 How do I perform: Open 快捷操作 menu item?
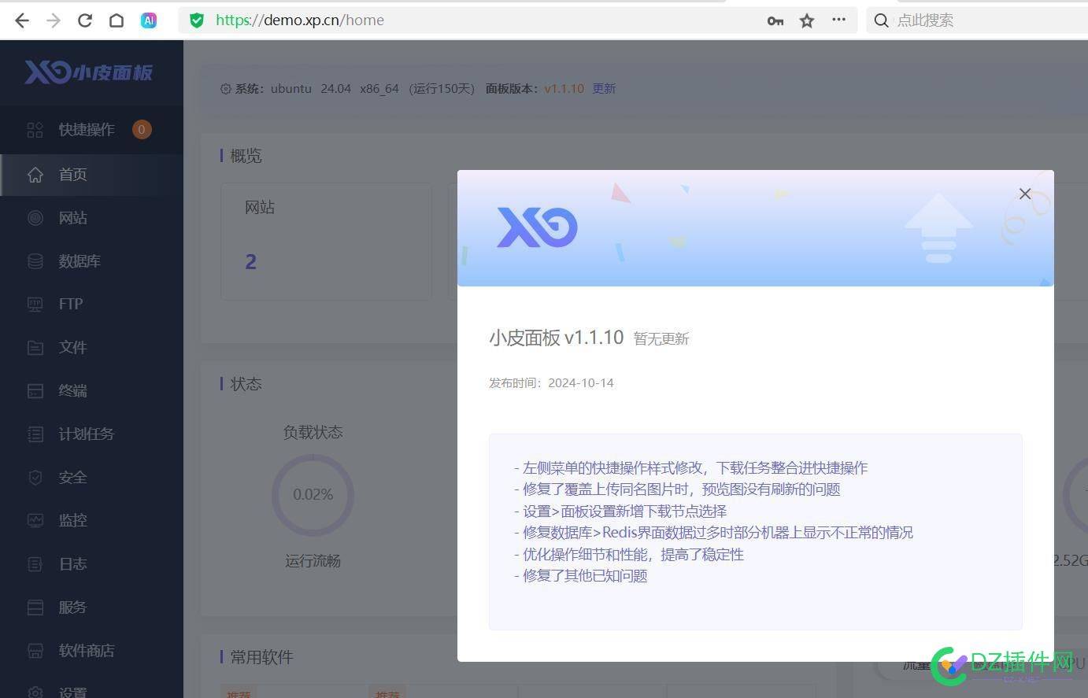click(91, 130)
